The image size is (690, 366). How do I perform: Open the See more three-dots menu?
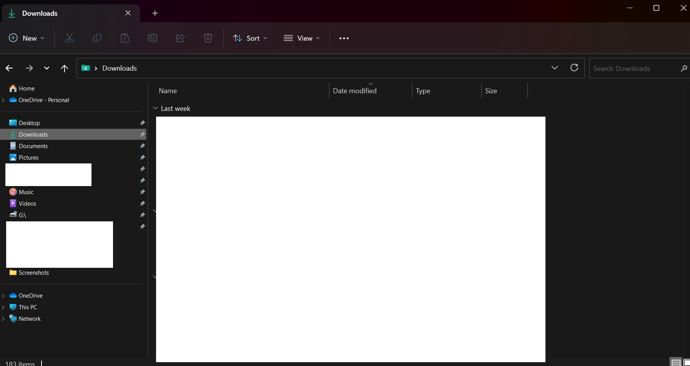(x=344, y=38)
